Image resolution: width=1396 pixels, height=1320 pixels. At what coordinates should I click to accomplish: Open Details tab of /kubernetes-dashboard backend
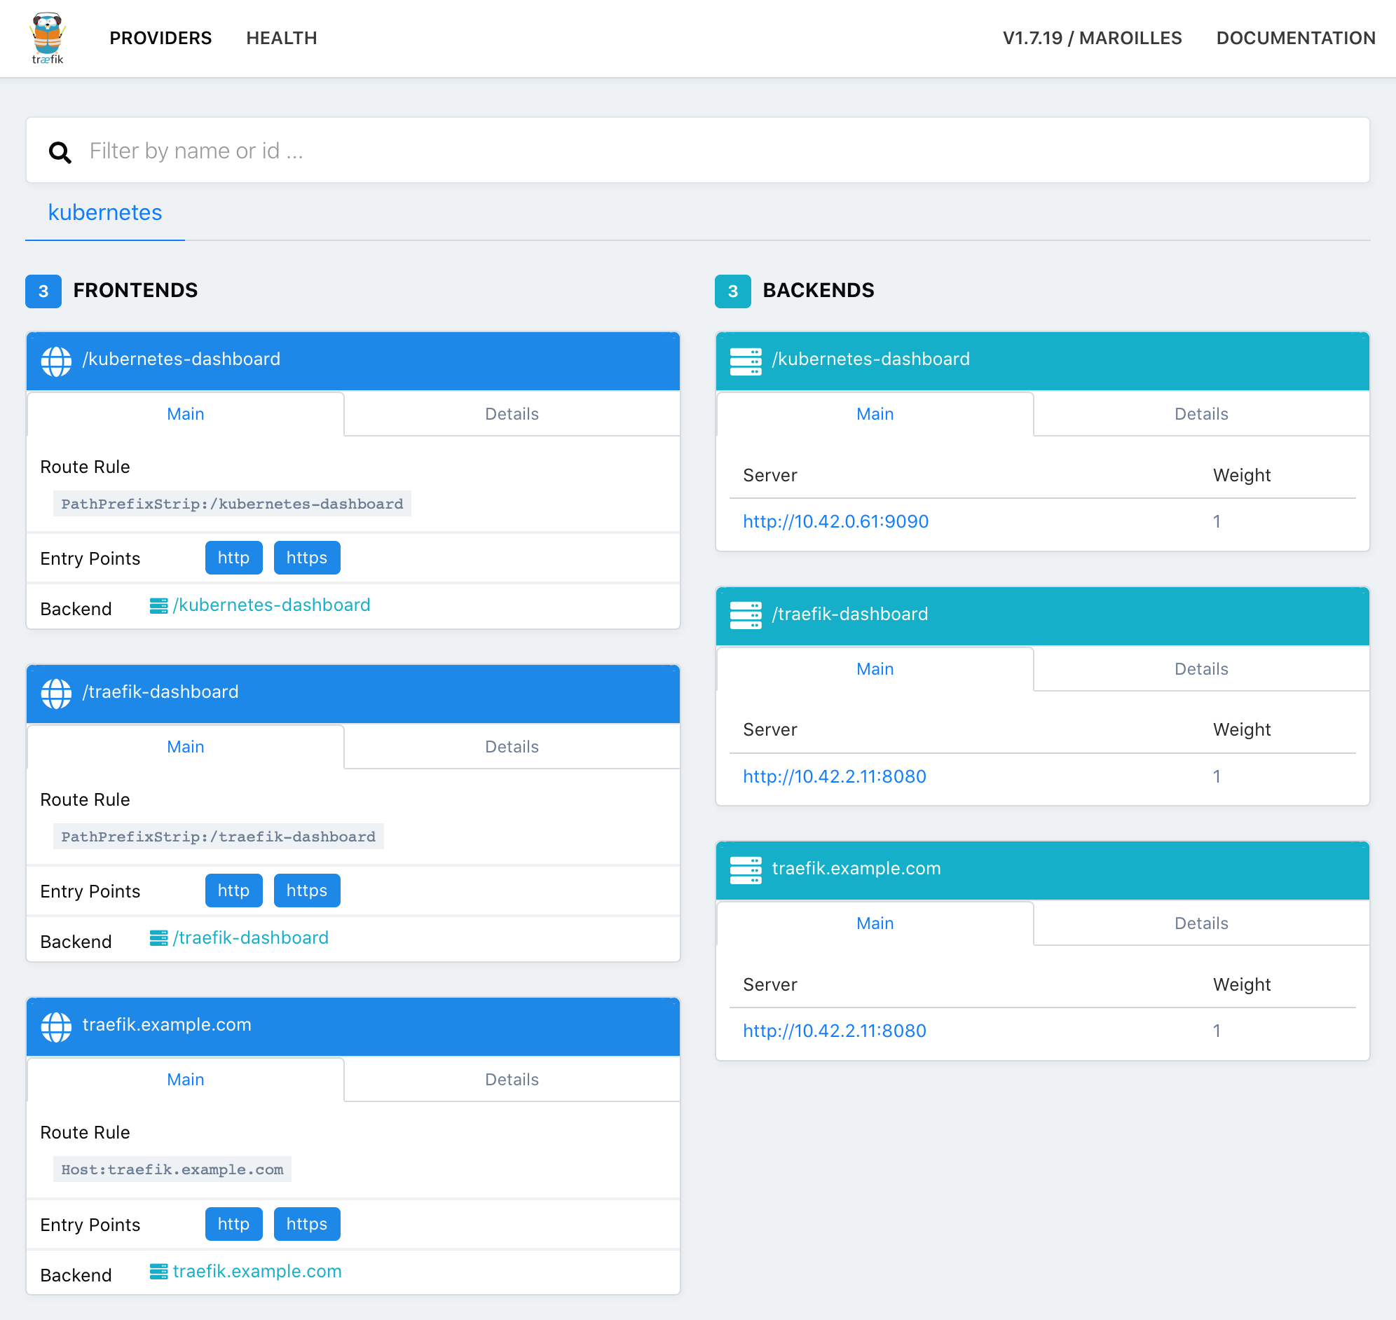point(1201,414)
